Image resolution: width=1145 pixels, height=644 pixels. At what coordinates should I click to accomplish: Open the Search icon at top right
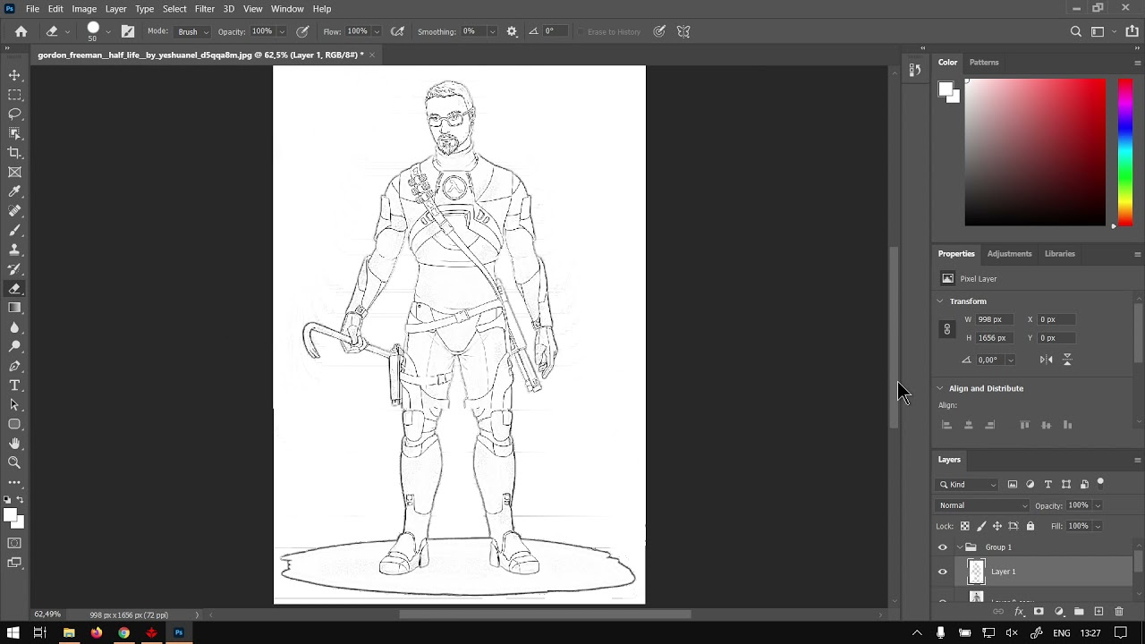tap(1076, 31)
